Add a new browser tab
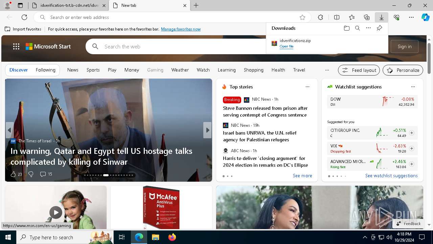The image size is (433, 244). [196, 5]
